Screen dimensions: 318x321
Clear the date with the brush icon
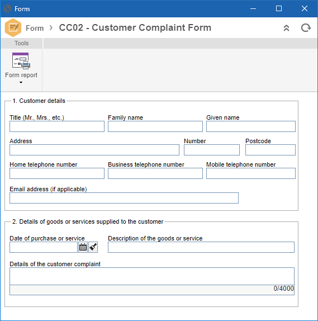pyautogui.click(x=93, y=247)
